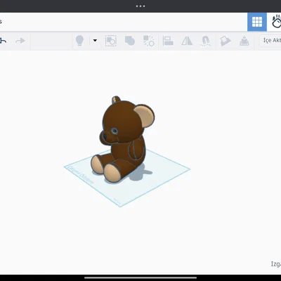Click the Mirror triangles icon
This screenshot has height=281, width=281.
187,41
